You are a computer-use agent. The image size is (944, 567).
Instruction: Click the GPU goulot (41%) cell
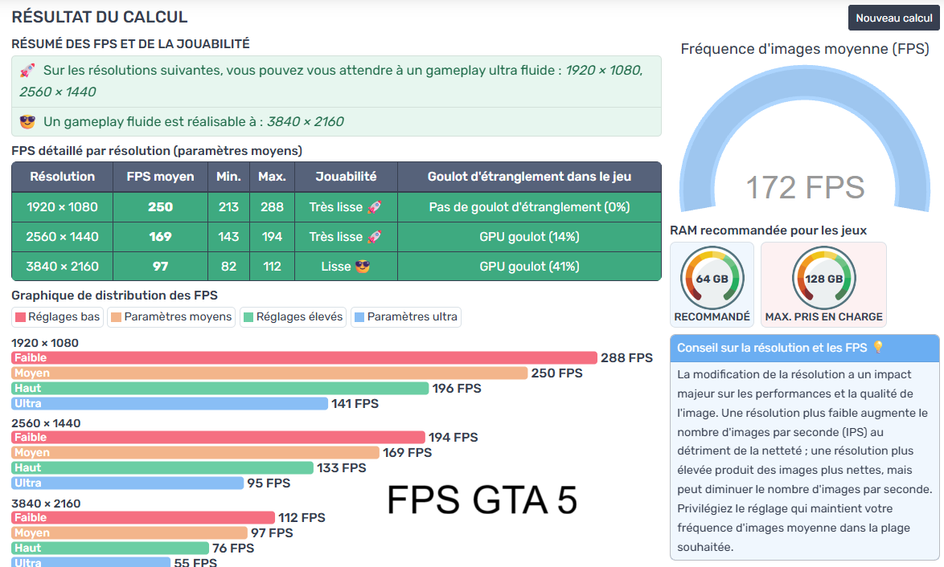529,267
